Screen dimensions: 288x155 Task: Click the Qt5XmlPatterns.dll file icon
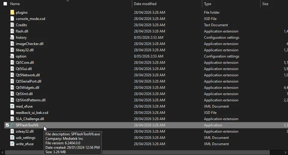pyautogui.click(x=12, y=100)
